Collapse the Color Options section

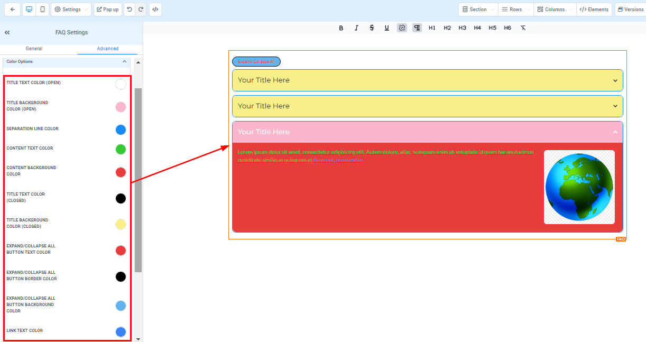click(x=125, y=62)
